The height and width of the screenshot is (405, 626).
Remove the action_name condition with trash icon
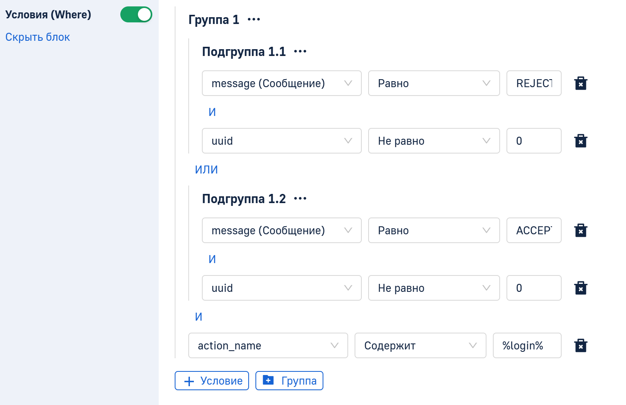click(x=580, y=346)
